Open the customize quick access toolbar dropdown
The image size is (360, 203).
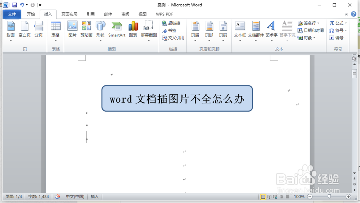[40, 5]
